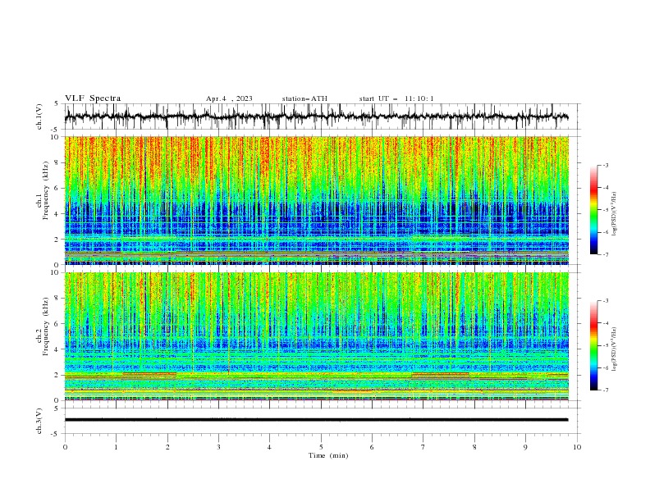Click the time axis tick label "1"
The width and height of the screenshot is (650, 502).
tap(116, 447)
